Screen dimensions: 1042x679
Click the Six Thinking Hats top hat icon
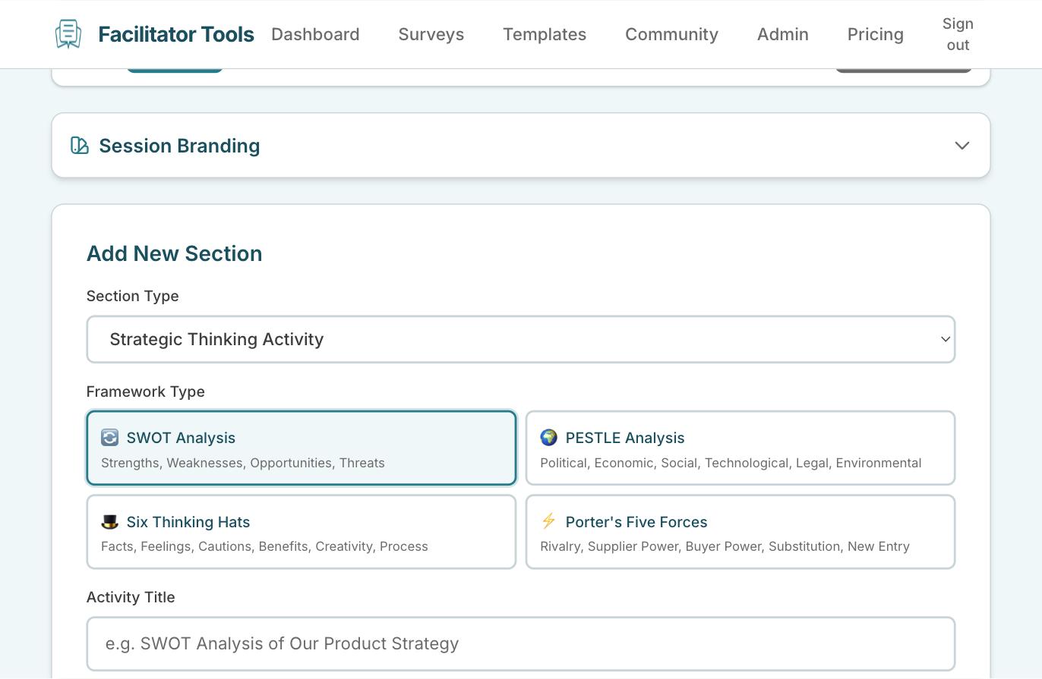[110, 522]
